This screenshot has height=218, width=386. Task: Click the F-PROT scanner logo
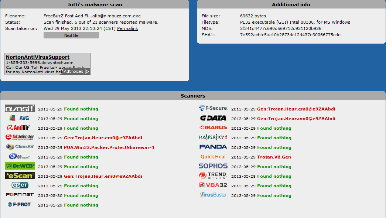click(x=19, y=204)
